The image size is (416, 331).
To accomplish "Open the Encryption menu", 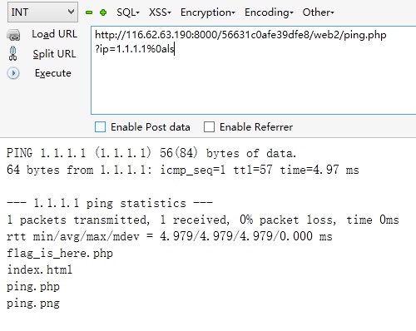I will [208, 12].
